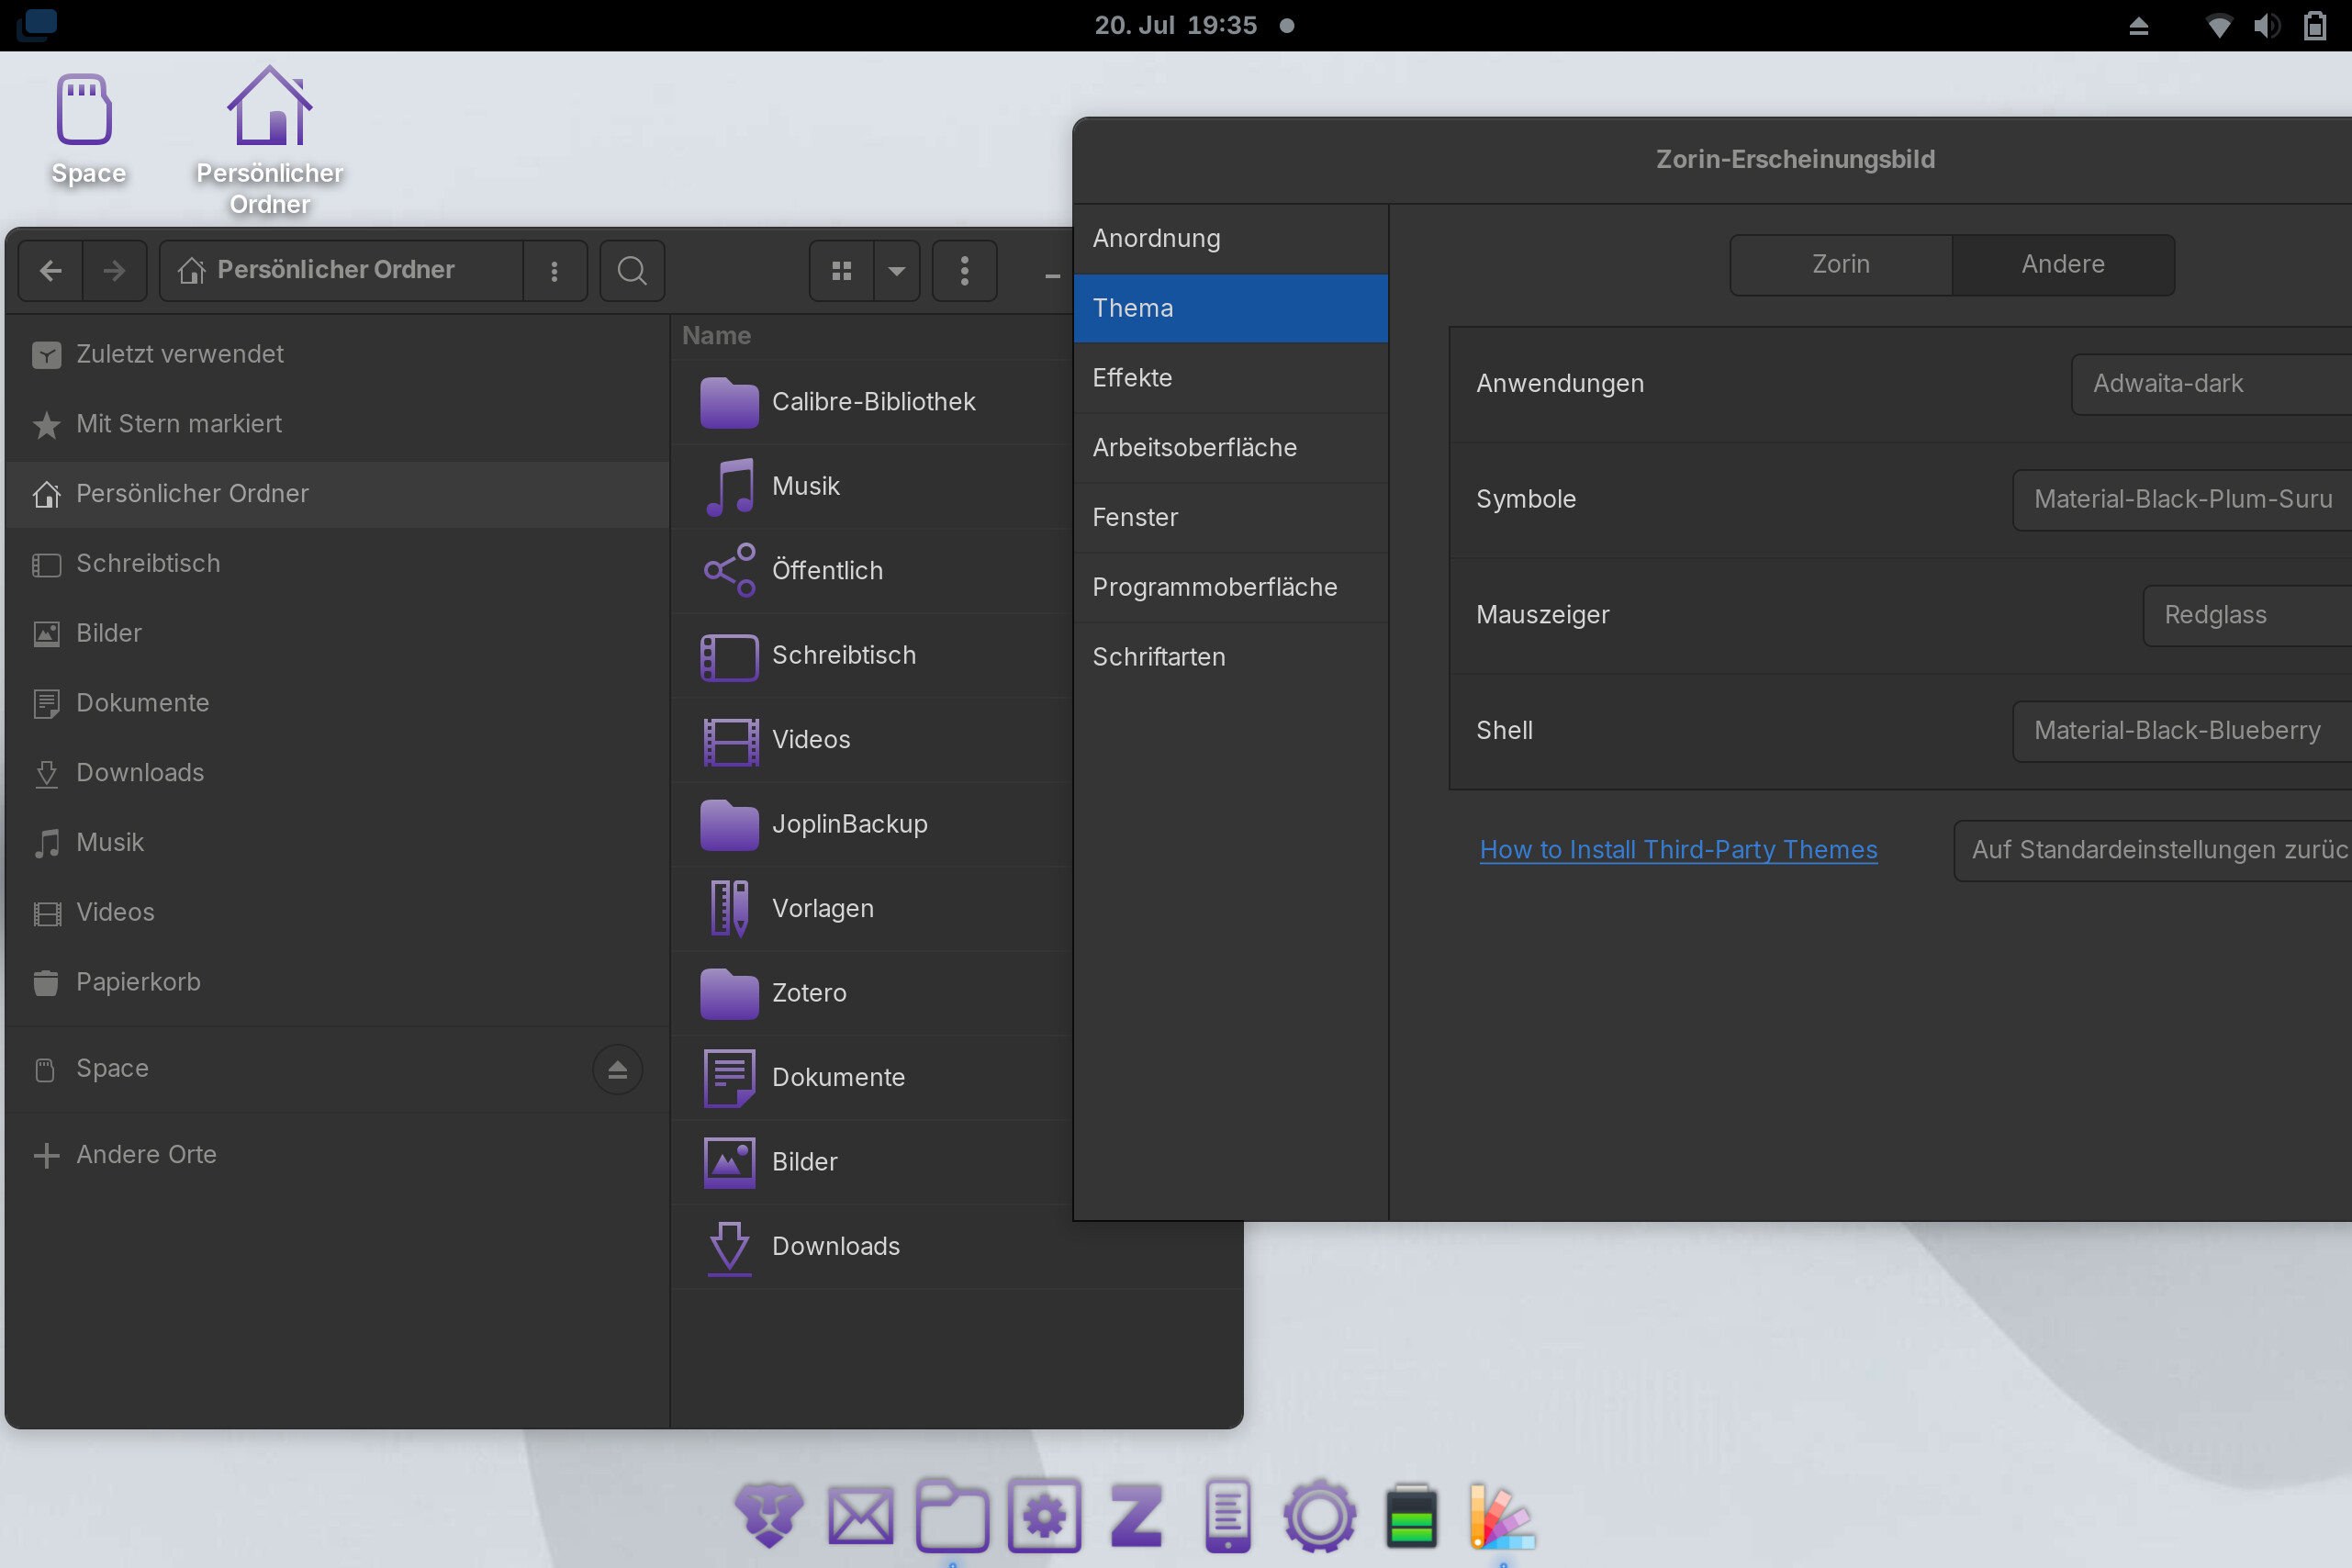
Task: Open Öffentlich shared folder
Action: click(x=873, y=571)
